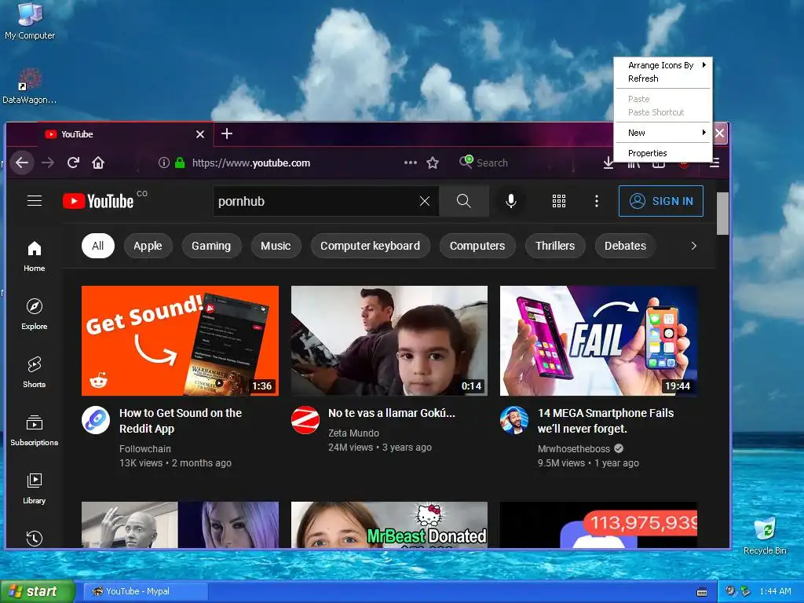Select the Thrillers filter chip
This screenshot has height=603, width=804.
555,246
